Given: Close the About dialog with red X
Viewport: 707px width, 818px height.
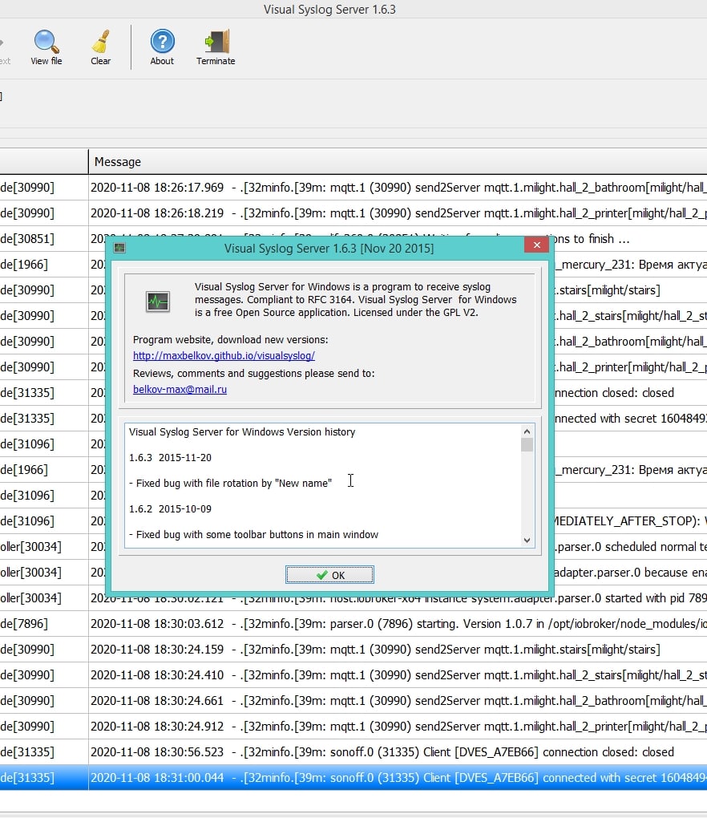Looking at the screenshot, I should pyautogui.click(x=536, y=245).
